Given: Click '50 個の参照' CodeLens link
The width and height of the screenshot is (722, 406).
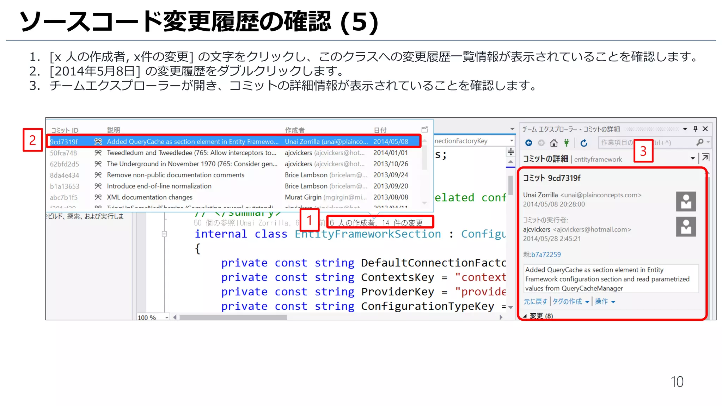Looking at the screenshot, I should tap(214, 223).
